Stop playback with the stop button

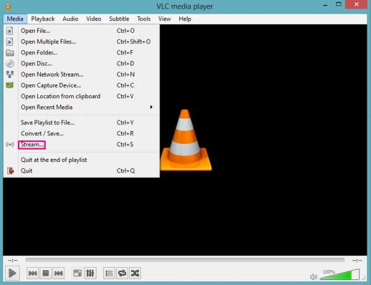[x=46, y=273]
